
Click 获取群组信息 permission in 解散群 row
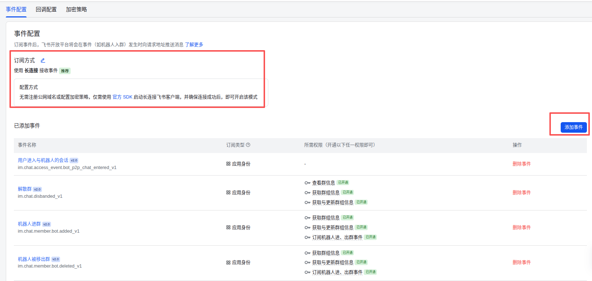click(x=326, y=193)
